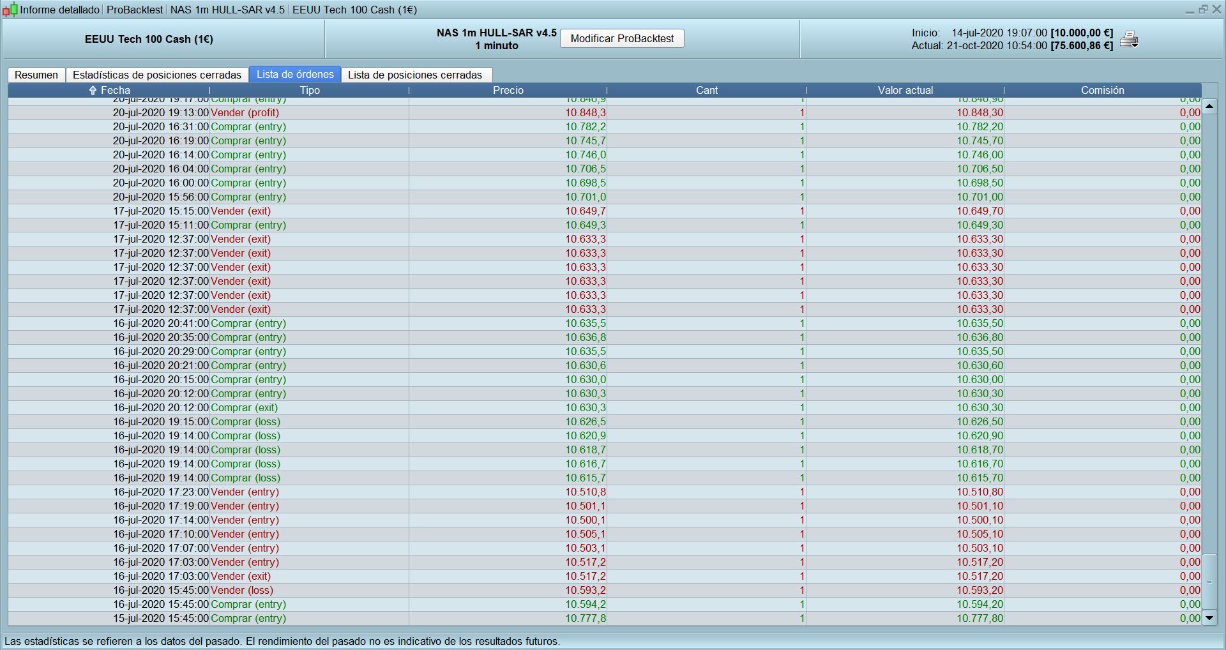Click NAS 1m HULL-SAR v4.5 strategy title
The height and width of the screenshot is (650, 1226).
[497, 33]
